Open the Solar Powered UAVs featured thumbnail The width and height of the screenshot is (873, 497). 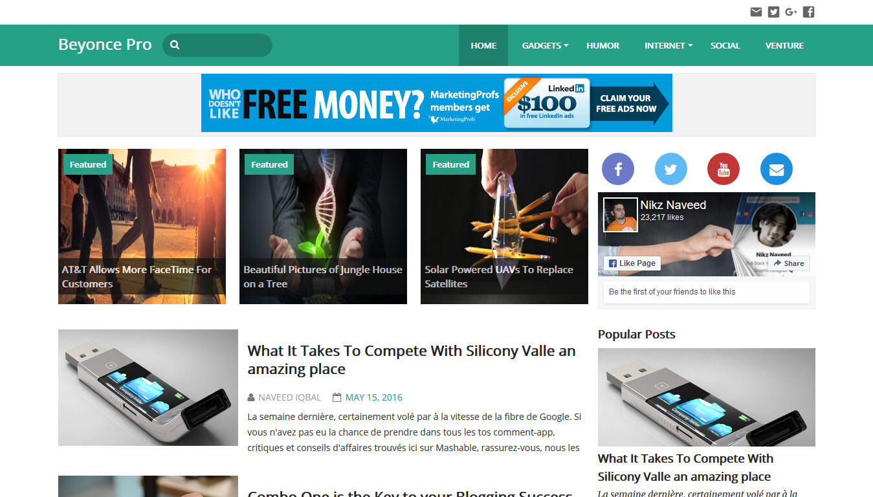click(504, 226)
